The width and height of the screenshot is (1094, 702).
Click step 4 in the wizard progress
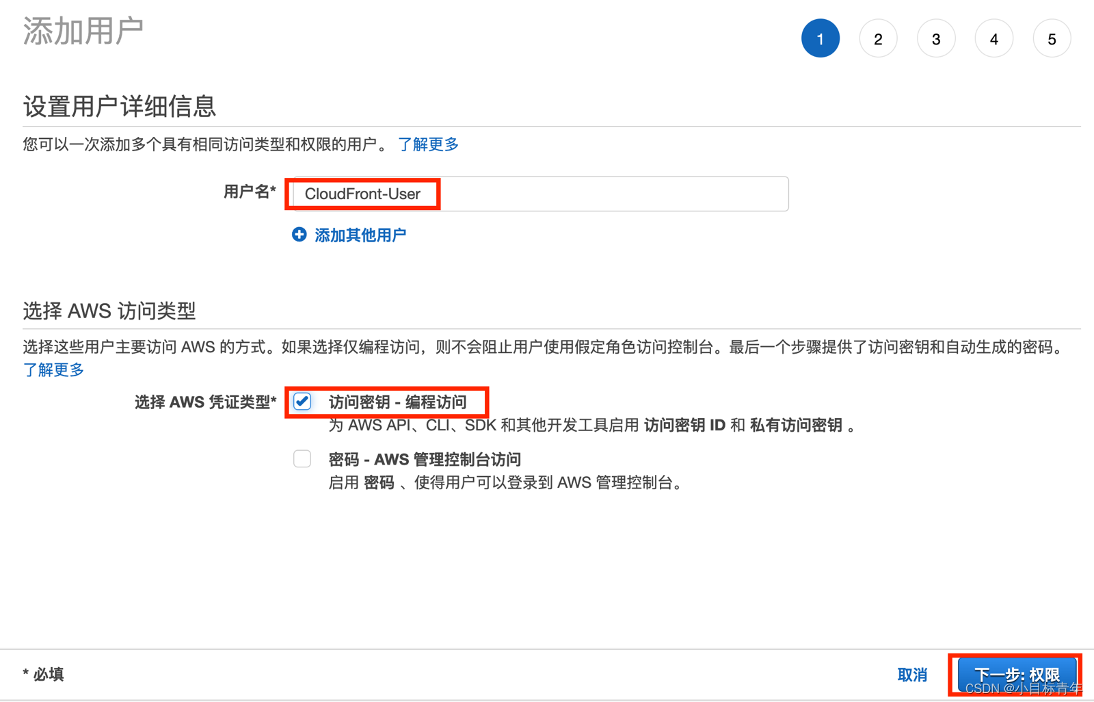(x=993, y=39)
